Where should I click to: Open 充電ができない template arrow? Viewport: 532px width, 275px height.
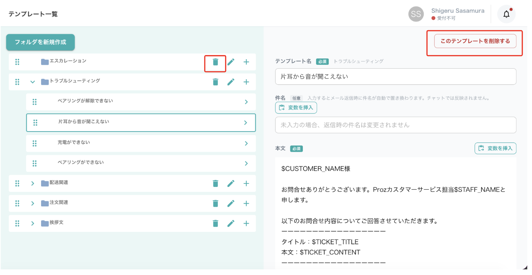[246, 143]
